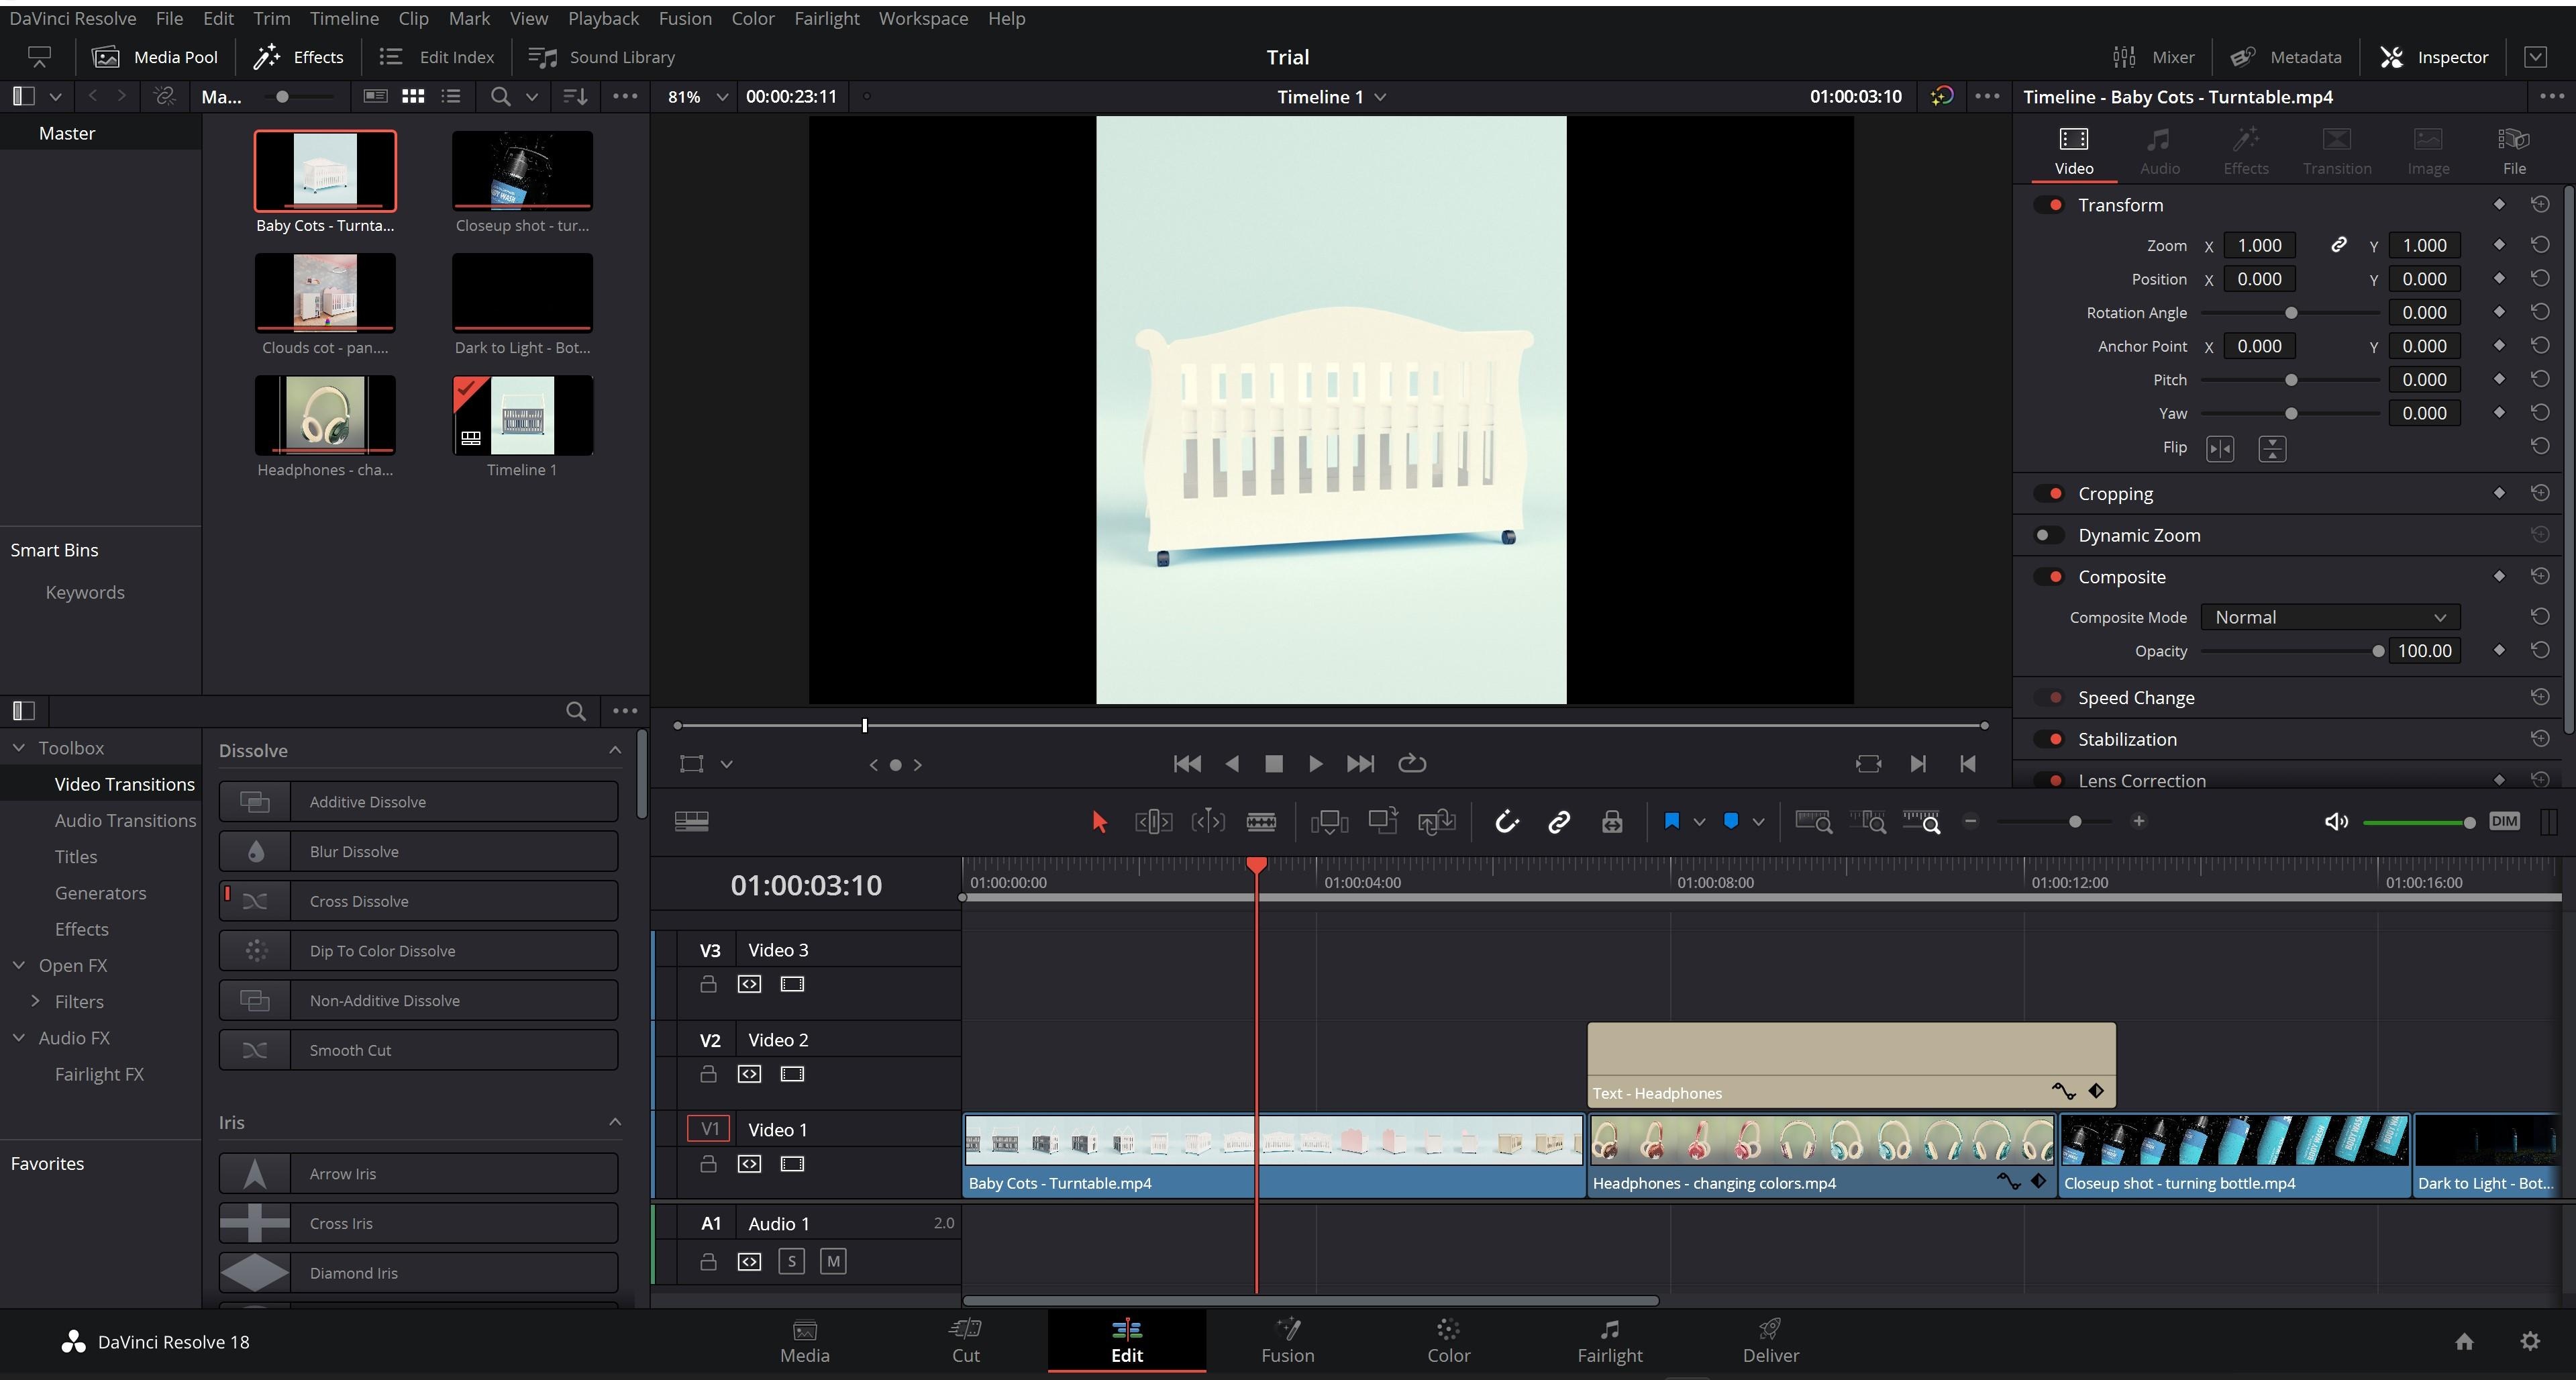Disable the Transform section toggle

pyautogui.click(x=2049, y=205)
